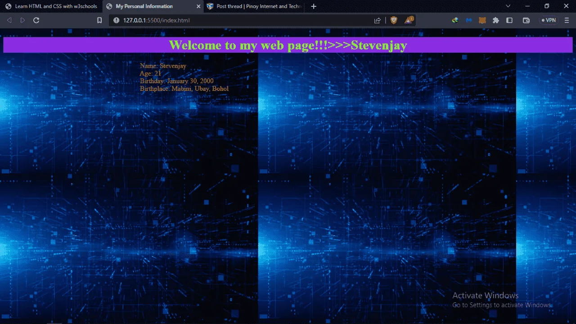Switch to Learn HTML and CSS with w3schools tab
The height and width of the screenshot is (324, 576).
[51, 6]
